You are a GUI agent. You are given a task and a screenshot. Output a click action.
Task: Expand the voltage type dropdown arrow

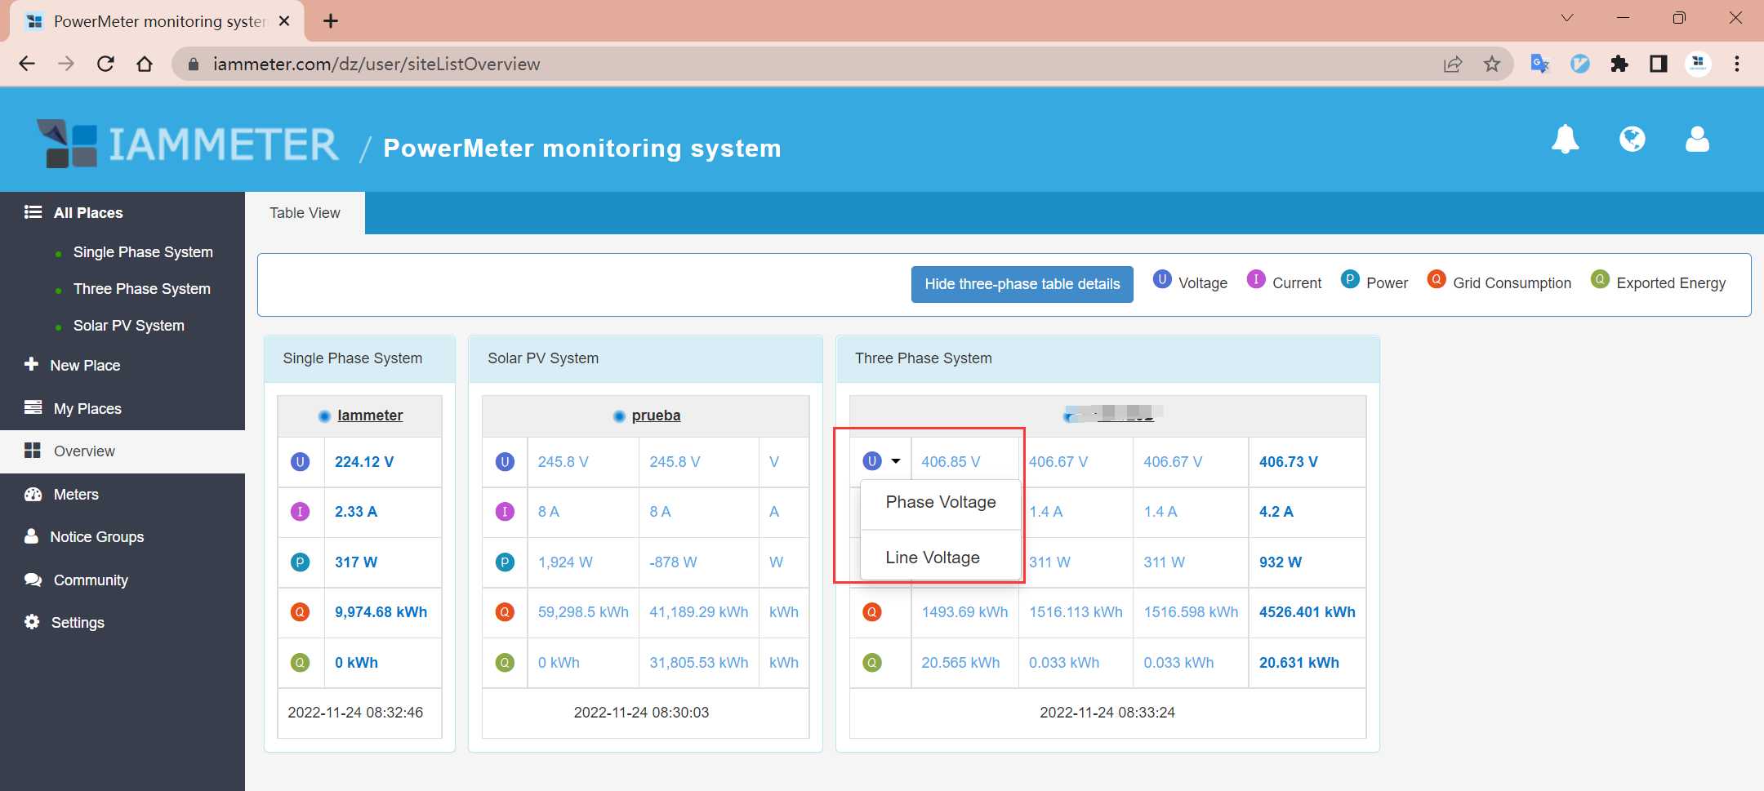pyautogui.click(x=896, y=461)
